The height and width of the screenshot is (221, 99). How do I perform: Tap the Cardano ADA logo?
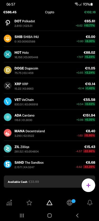8,117
